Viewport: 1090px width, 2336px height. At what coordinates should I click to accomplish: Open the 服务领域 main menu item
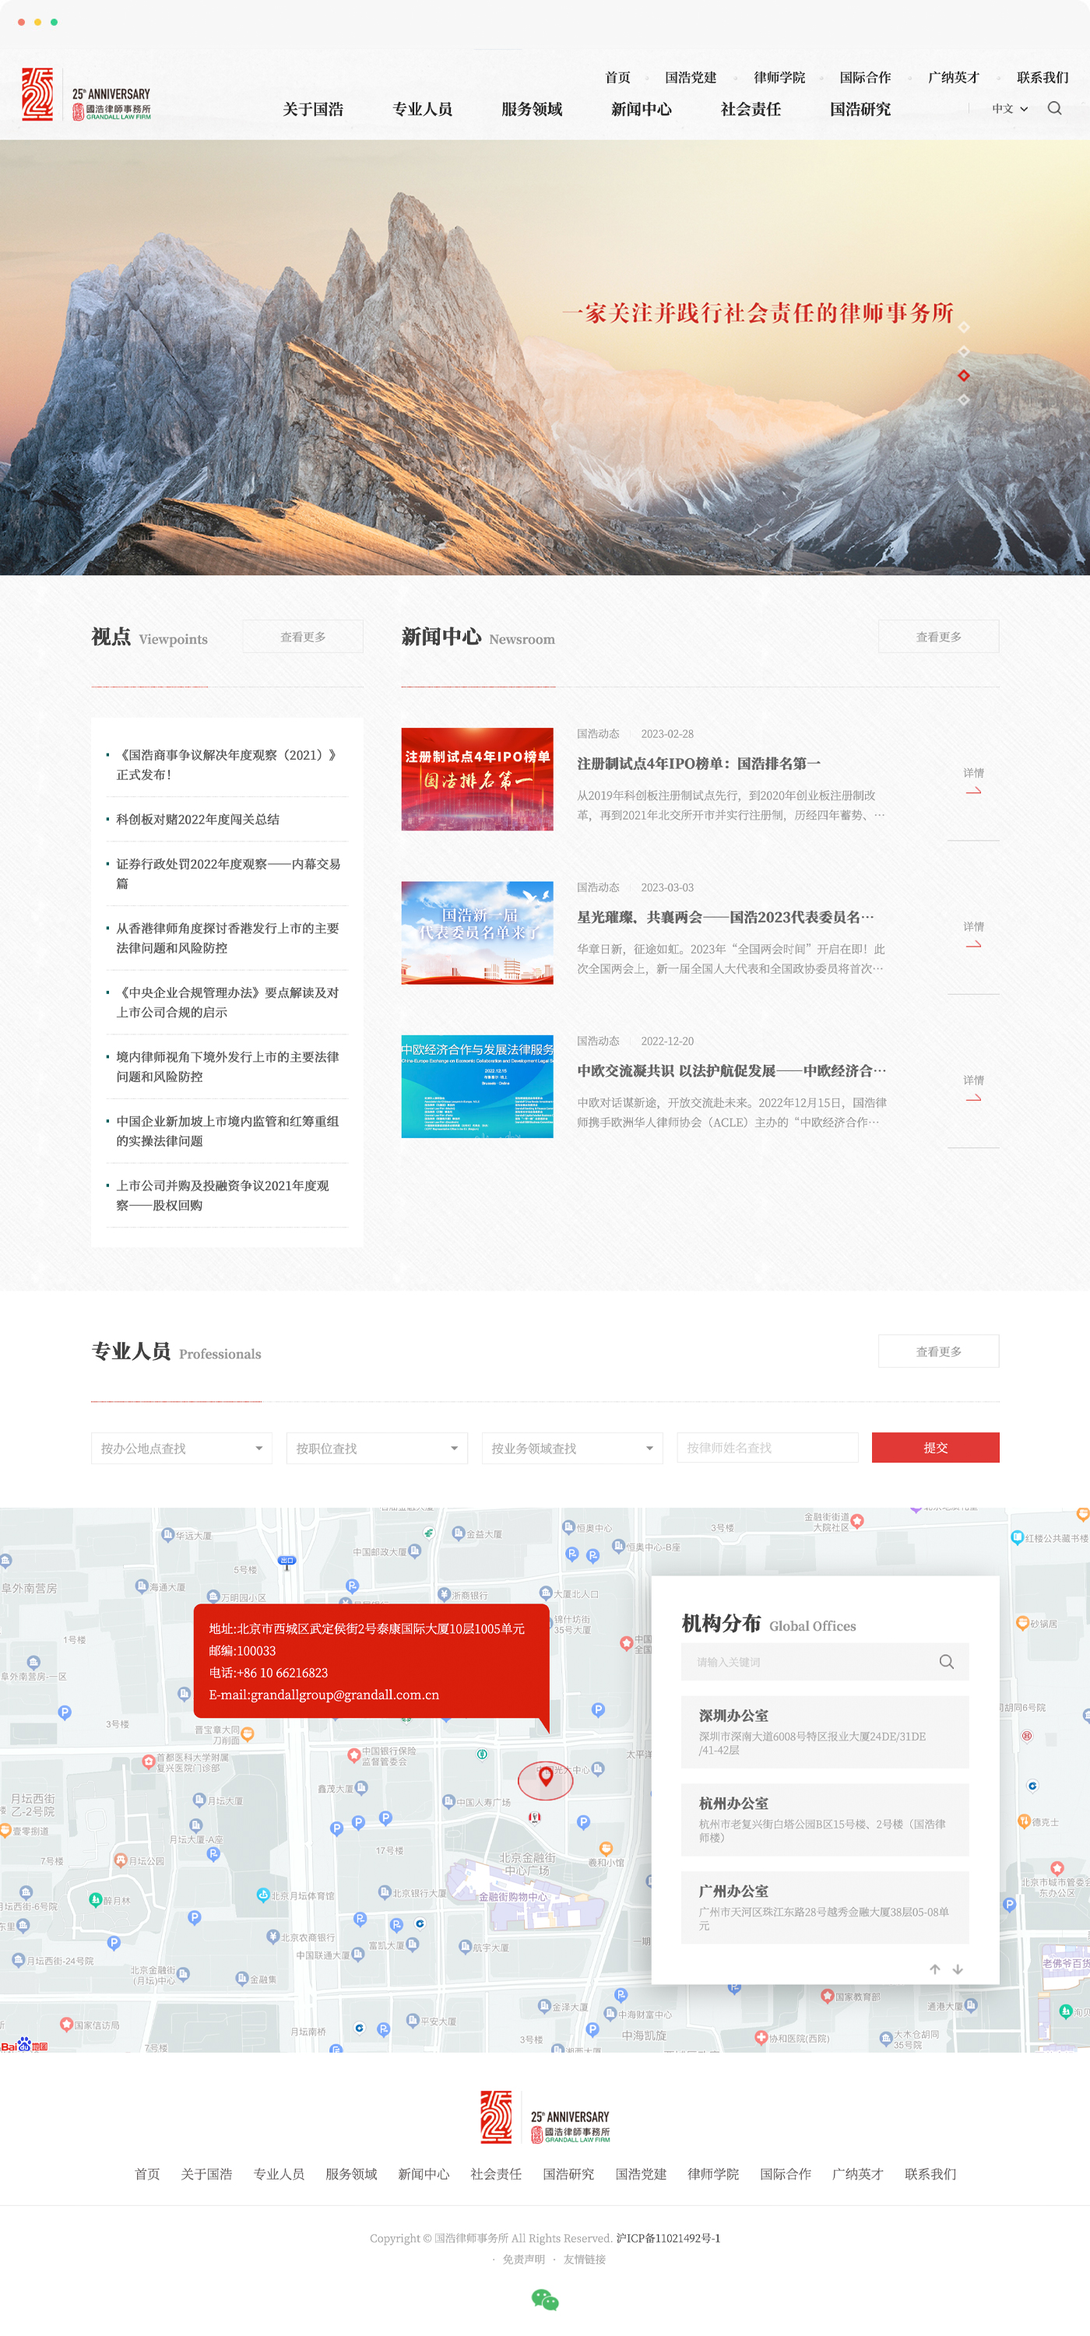pyautogui.click(x=532, y=109)
